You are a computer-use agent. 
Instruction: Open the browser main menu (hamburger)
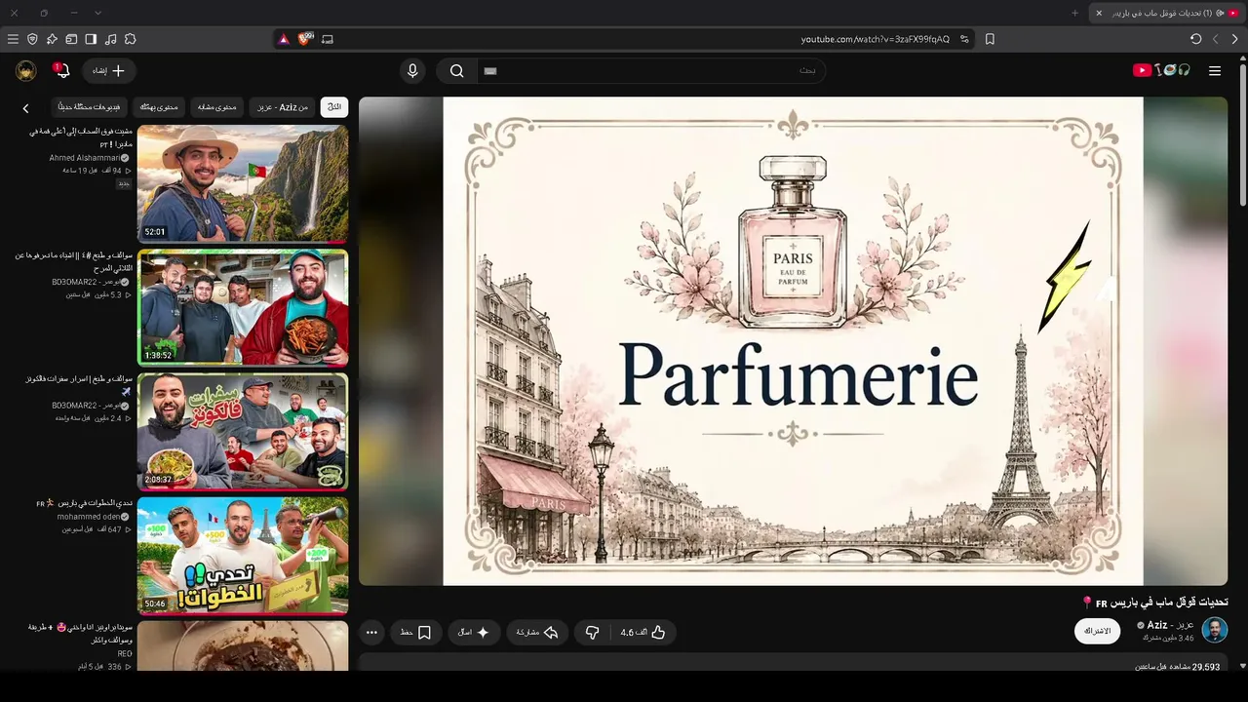tap(13, 39)
